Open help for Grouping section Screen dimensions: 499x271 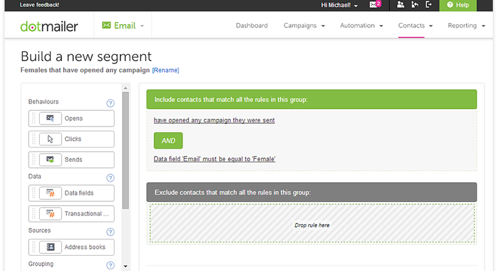(x=110, y=265)
